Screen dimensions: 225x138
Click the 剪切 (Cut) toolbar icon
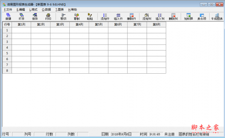[63, 16]
